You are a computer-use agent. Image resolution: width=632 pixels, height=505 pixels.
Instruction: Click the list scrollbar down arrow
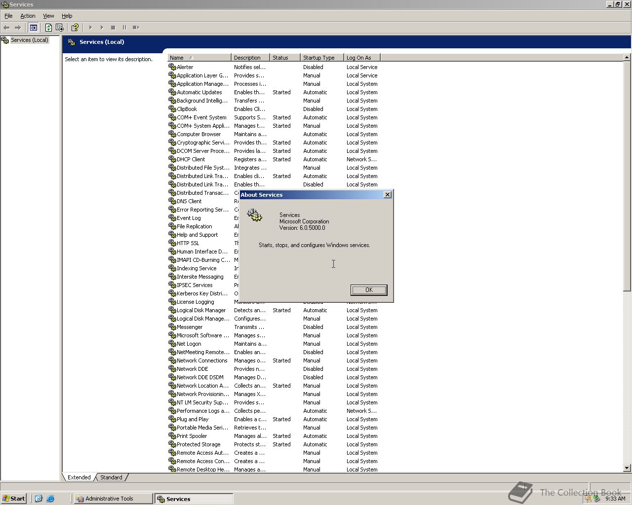point(627,468)
